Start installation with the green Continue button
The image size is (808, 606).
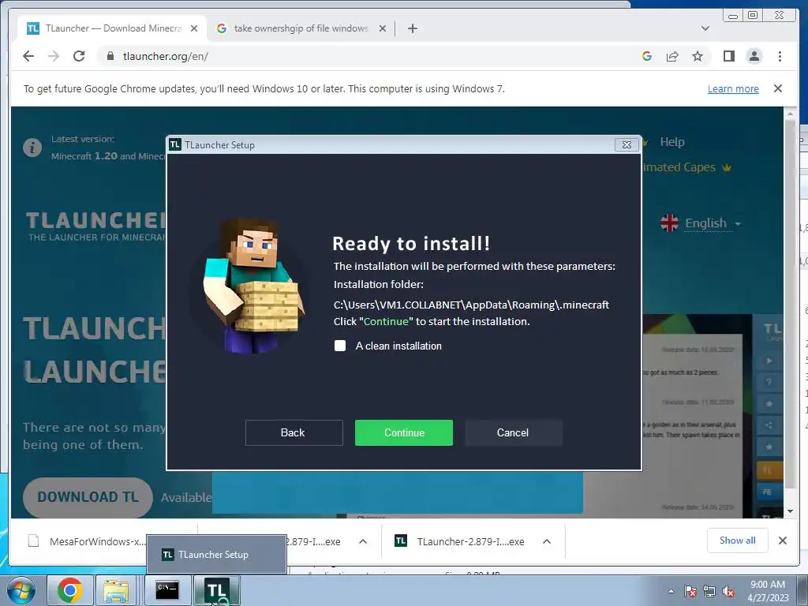(x=404, y=432)
